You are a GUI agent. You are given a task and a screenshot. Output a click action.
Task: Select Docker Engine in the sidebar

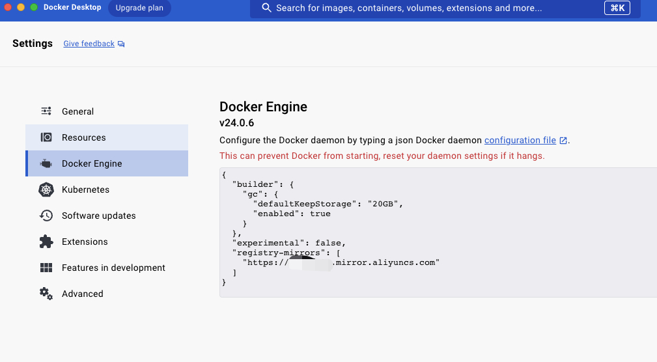point(107,163)
